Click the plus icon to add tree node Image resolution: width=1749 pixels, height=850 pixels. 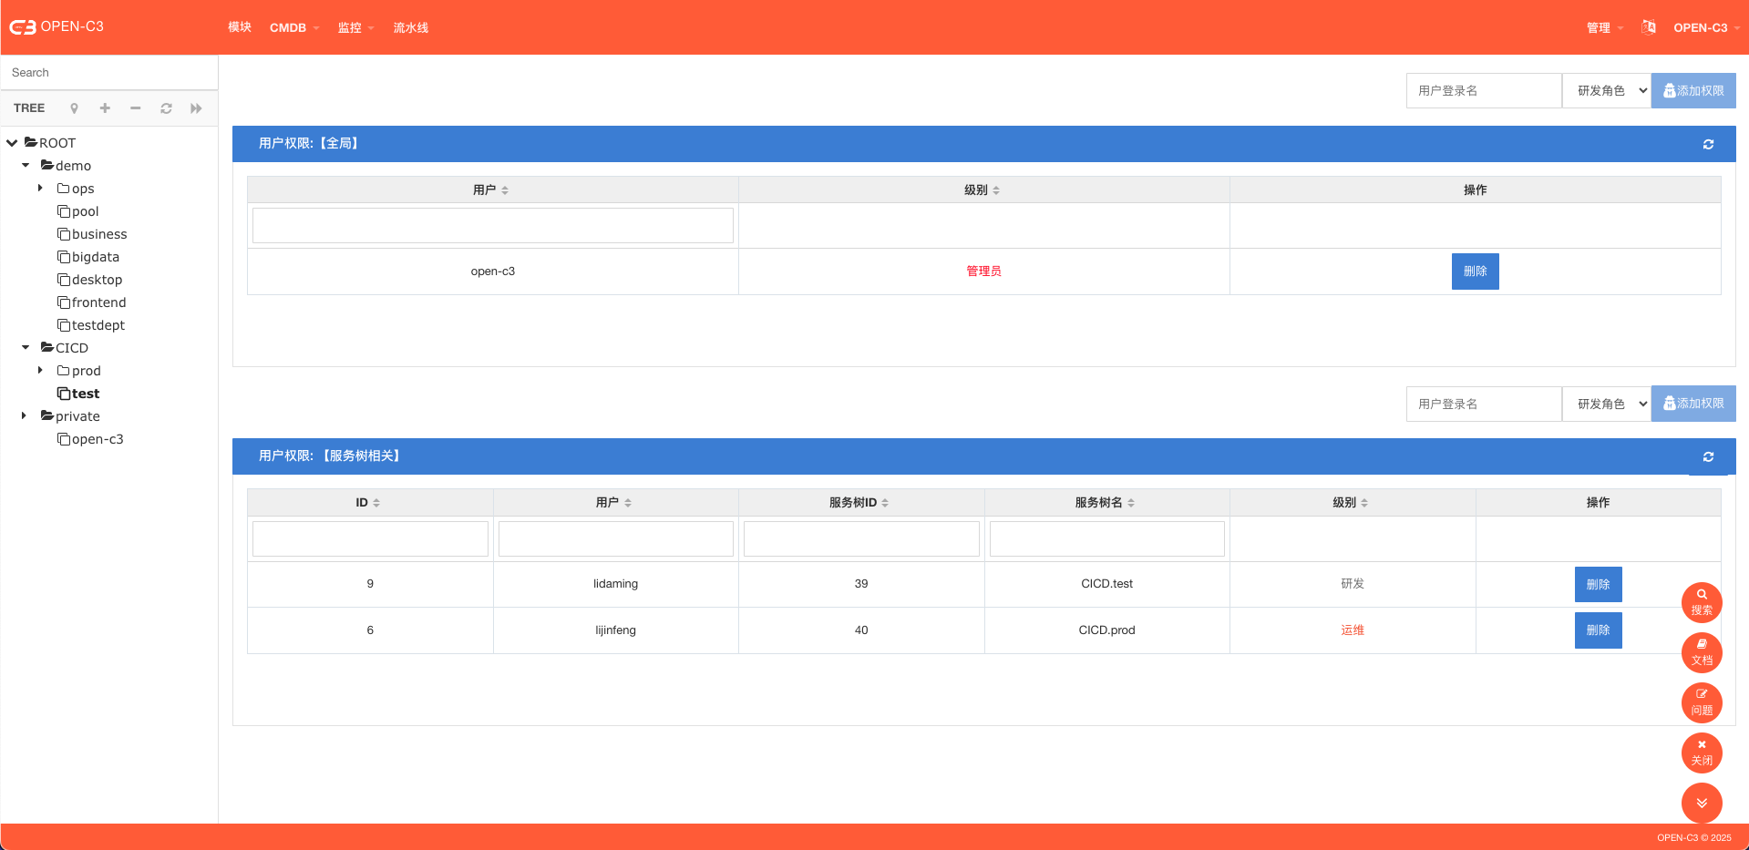105,108
